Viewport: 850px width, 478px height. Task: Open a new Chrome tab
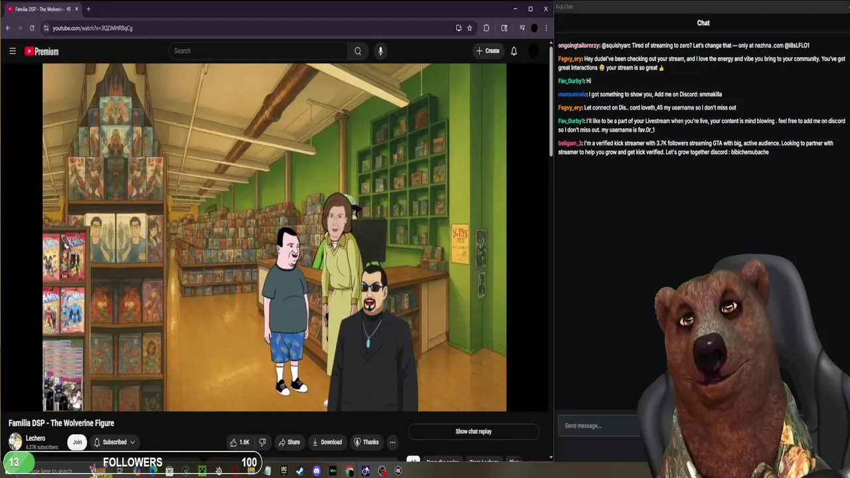[x=88, y=9]
